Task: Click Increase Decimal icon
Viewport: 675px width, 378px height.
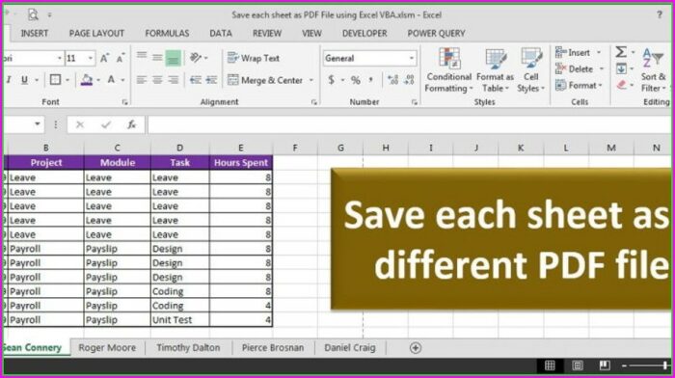Action: pyautogui.click(x=392, y=80)
